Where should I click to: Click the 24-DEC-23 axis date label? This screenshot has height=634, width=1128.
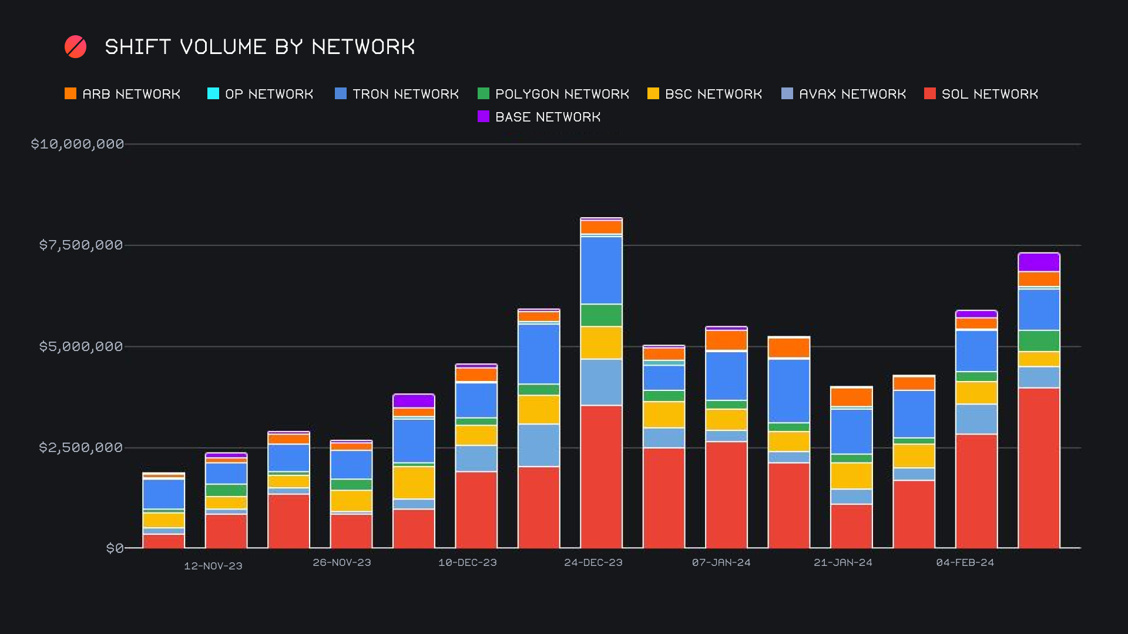[593, 562]
